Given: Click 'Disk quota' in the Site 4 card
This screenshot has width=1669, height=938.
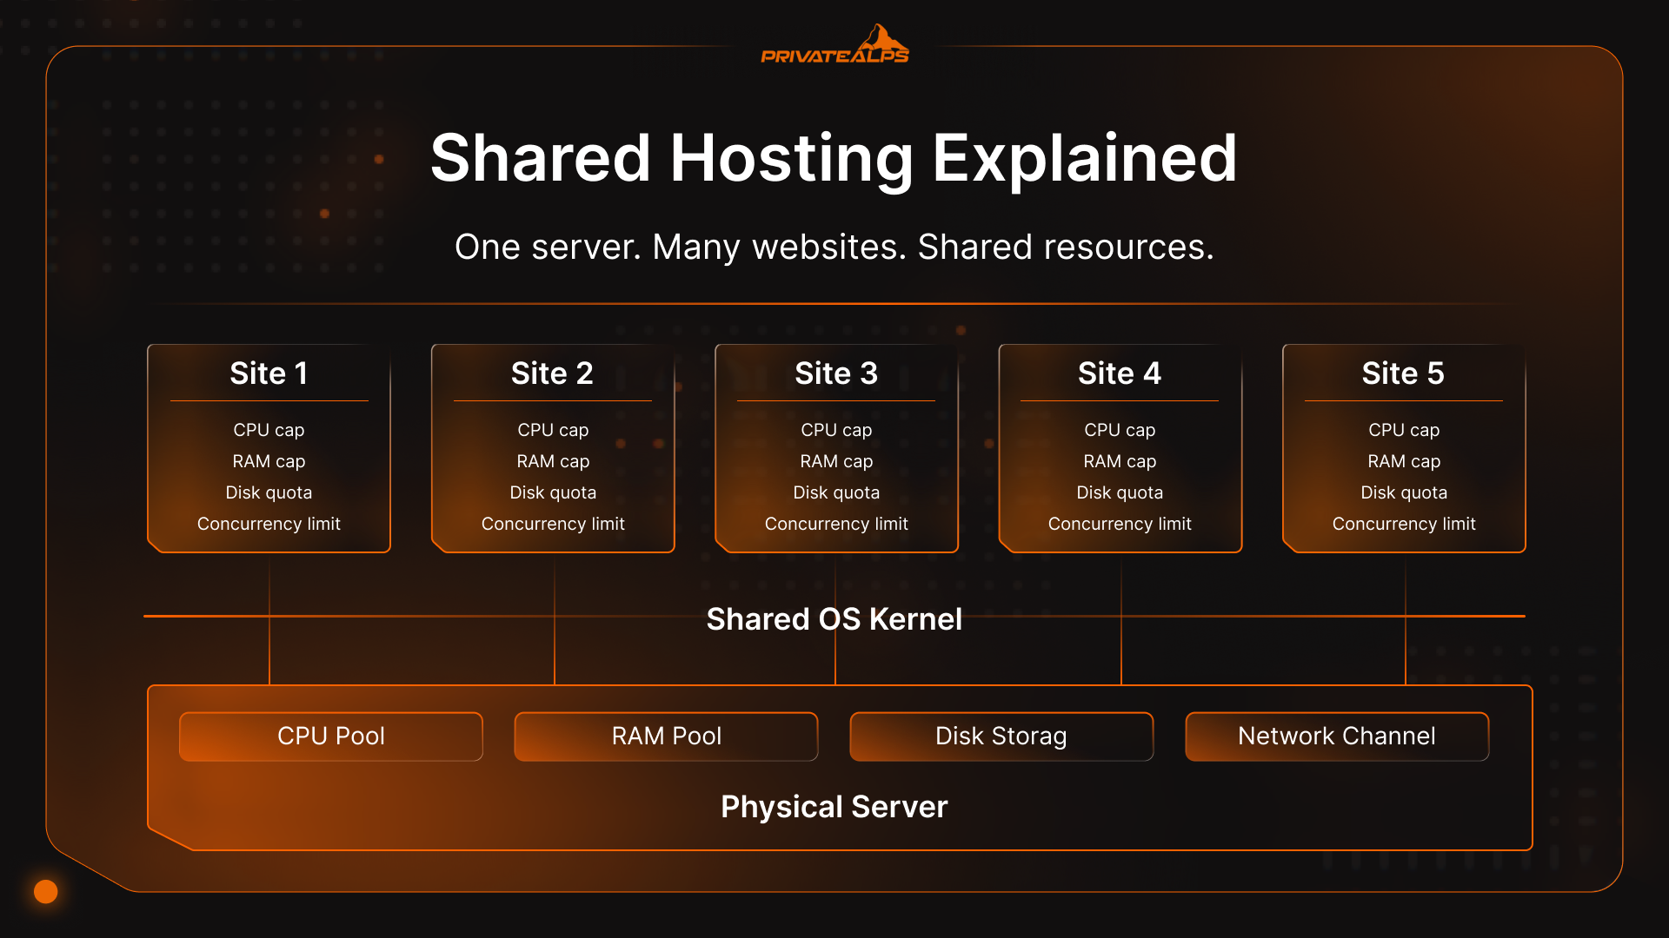Looking at the screenshot, I should point(1120,492).
